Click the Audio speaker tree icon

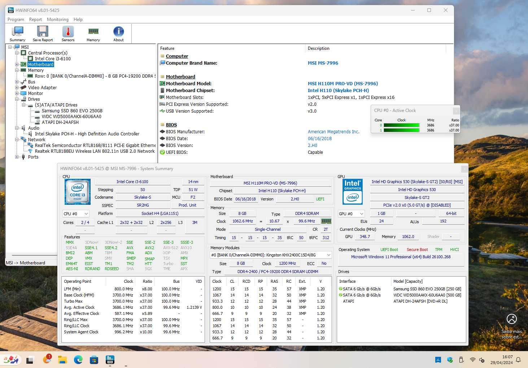[x=23, y=128]
